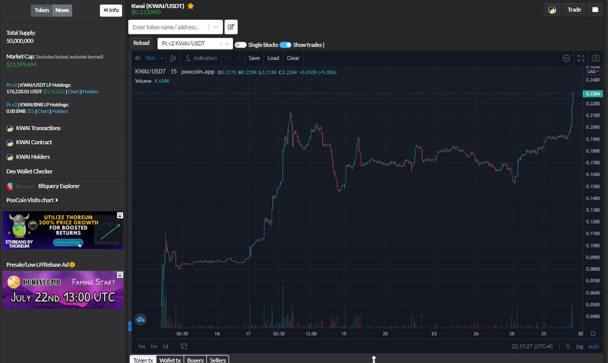
Task: Click the favorite star next to Kwai
Action: click(191, 6)
